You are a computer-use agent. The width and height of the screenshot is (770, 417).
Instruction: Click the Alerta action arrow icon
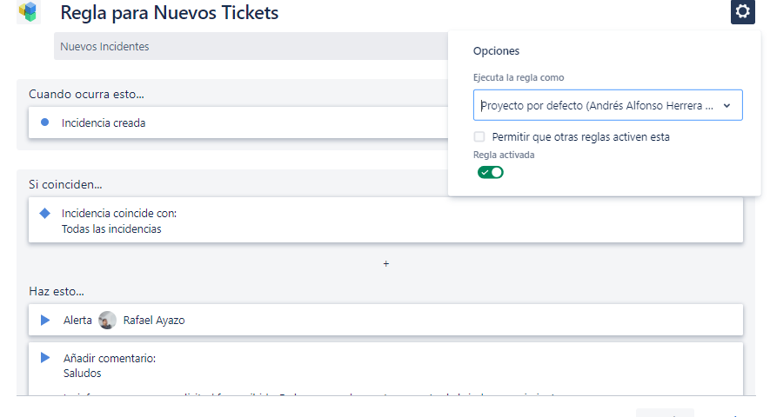45,320
